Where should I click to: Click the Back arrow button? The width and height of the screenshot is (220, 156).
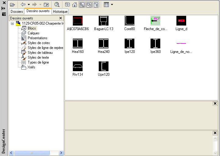pos(23,5)
